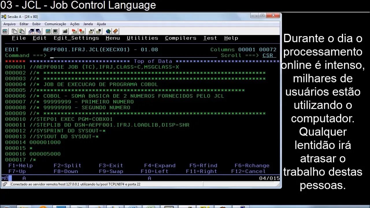370x208 pixels.
Task: Click the Receive File from Host icon
Action: coord(38,31)
